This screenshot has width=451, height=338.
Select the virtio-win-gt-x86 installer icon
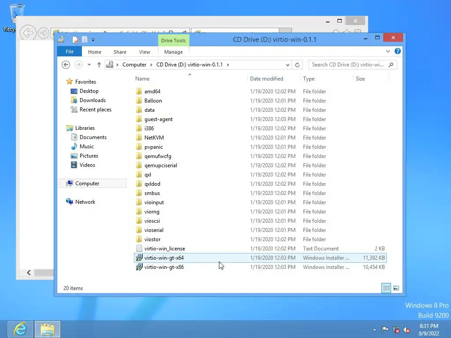pos(139,267)
